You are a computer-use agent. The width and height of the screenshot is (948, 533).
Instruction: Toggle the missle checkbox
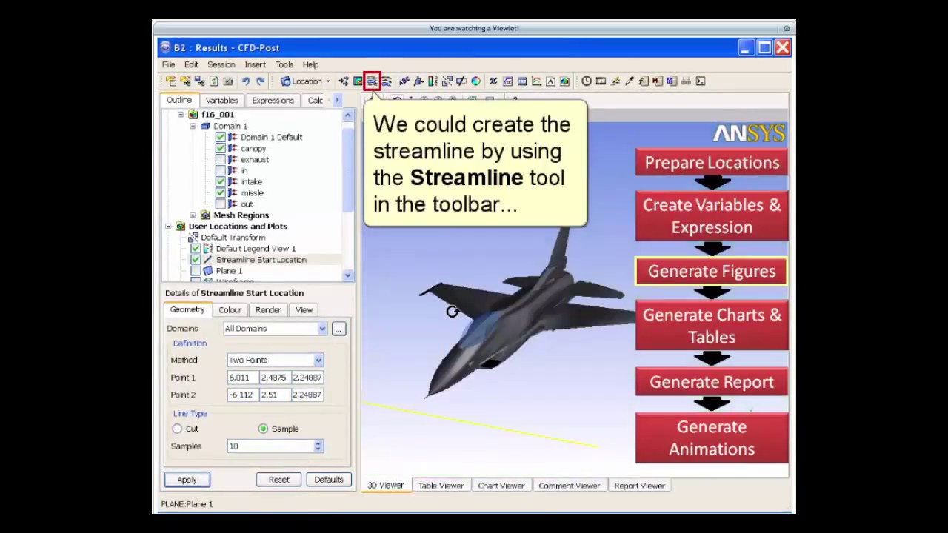click(x=220, y=192)
